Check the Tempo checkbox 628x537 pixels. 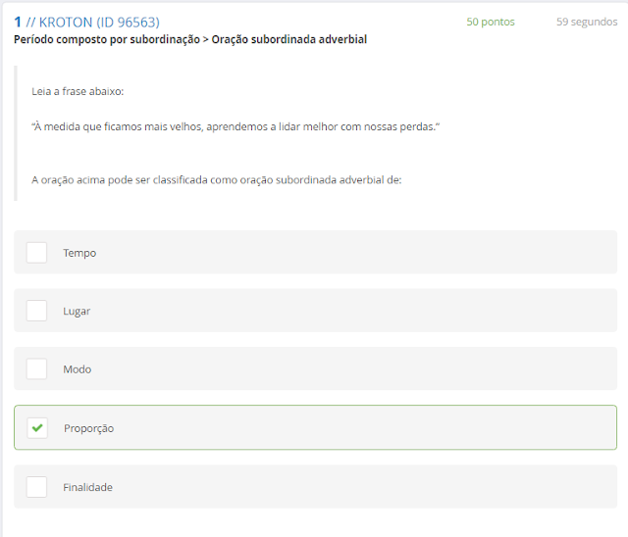click(x=36, y=253)
